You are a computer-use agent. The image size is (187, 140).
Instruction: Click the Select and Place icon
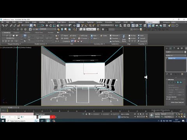58,26
